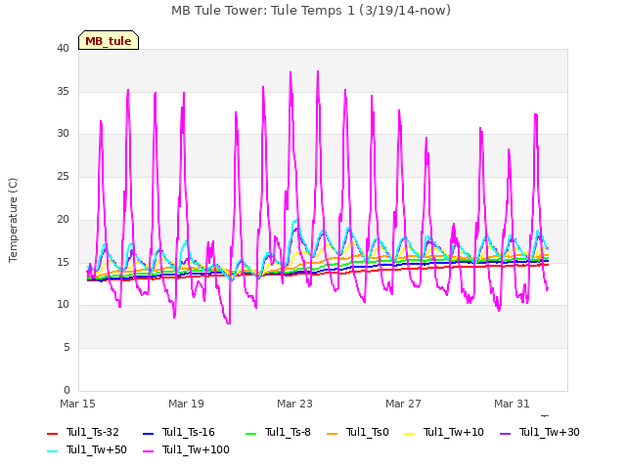
Task: Click the 35 y-axis tick label
Action: 63,91
